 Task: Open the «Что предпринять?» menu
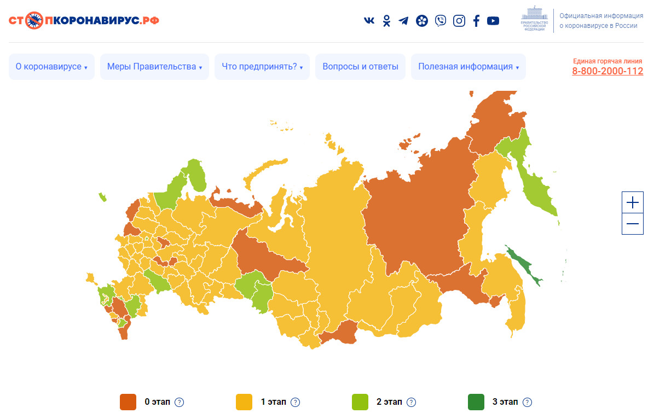click(x=262, y=67)
